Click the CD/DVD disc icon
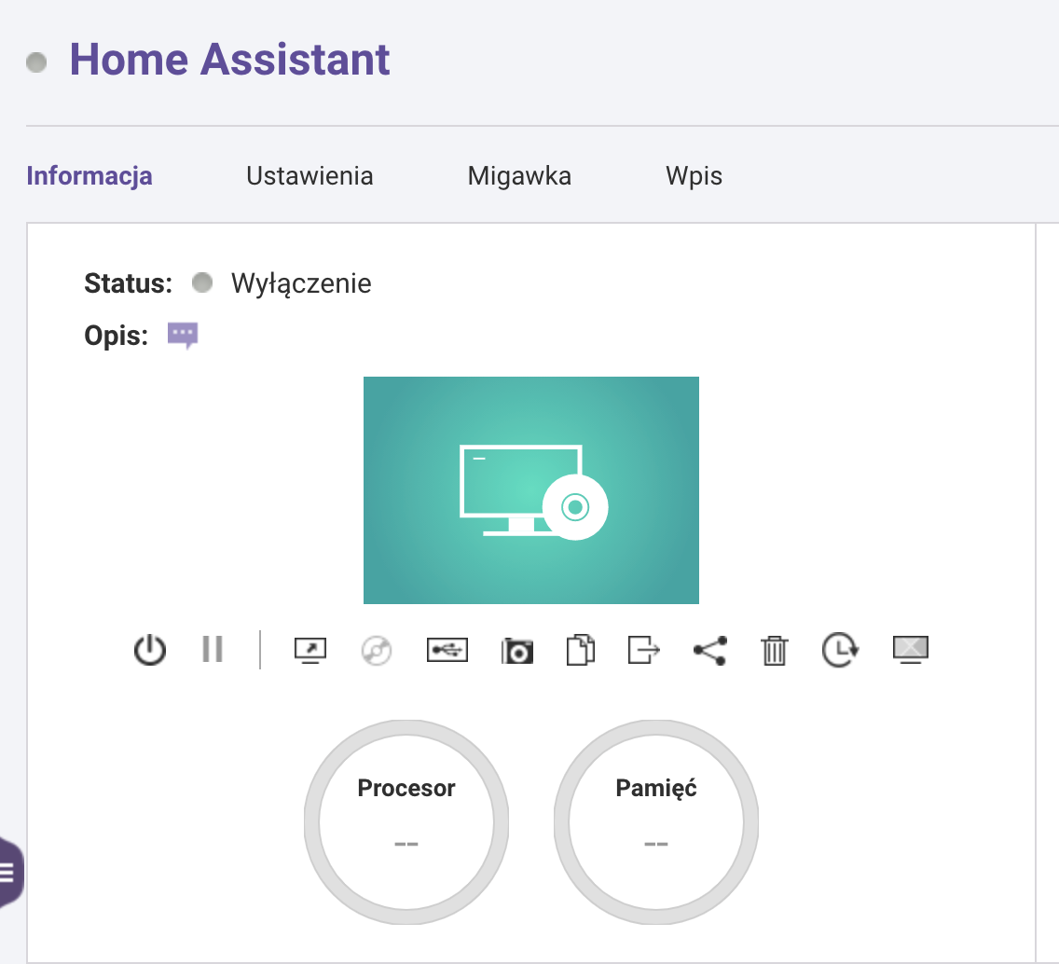1059x964 pixels. coord(377,651)
